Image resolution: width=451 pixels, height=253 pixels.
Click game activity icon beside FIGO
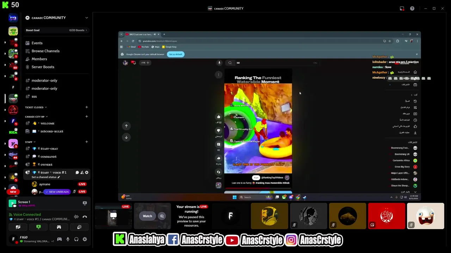click(x=59, y=239)
